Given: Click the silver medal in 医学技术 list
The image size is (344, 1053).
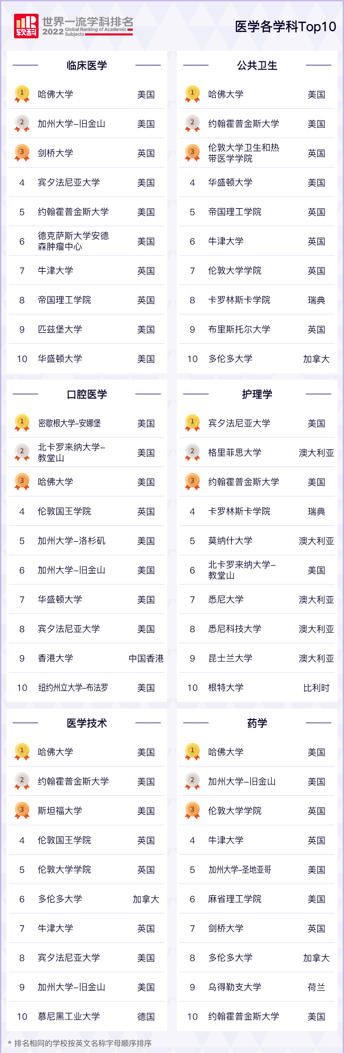Looking at the screenshot, I should pos(22,781).
